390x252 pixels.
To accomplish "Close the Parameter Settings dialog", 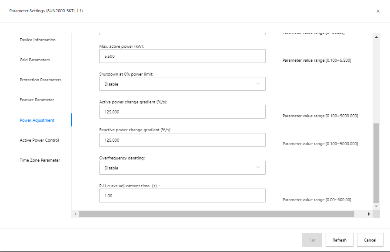I will (x=378, y=11).
